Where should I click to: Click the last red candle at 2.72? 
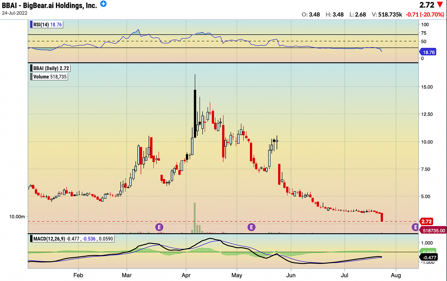pyautogui.click(x=382, y=217)
